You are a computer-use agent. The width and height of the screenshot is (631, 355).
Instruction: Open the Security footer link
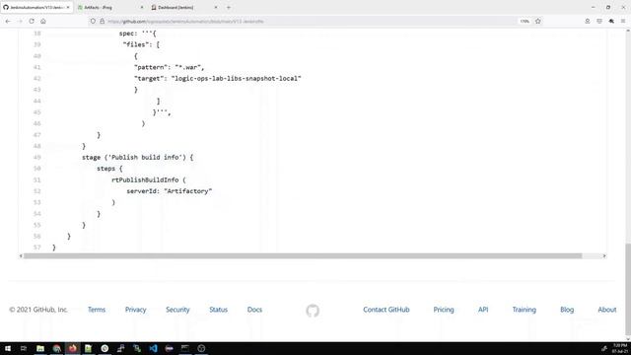[177, 310]
